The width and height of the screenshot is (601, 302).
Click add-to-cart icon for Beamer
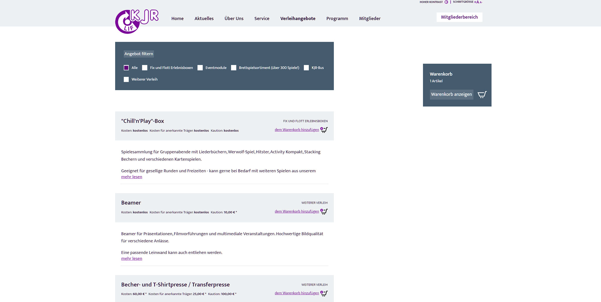click(324, 211)
